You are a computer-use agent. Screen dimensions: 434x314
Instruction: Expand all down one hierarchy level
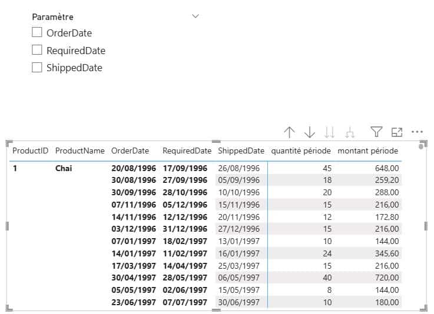[350, 132]
